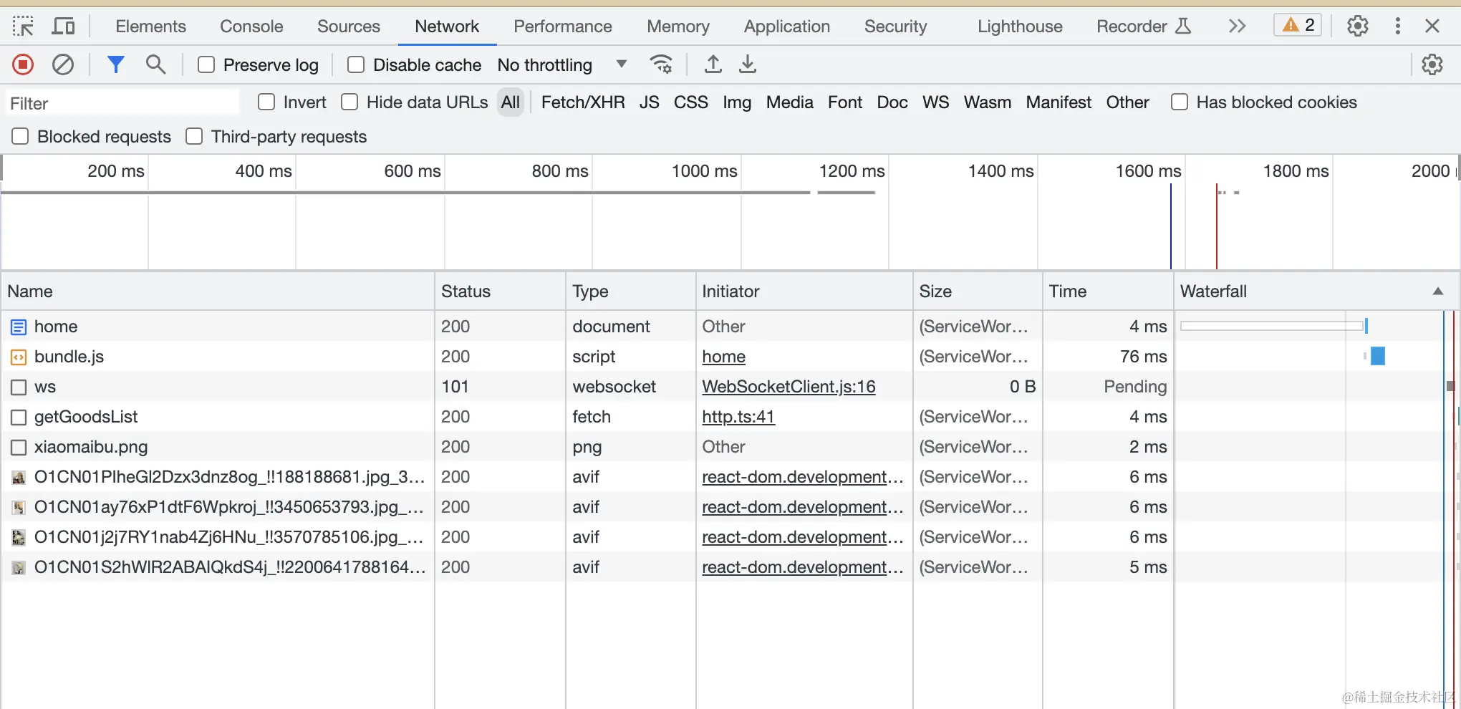1461x709 pixels.
Task: Switch to the Console tab
Action: [251, 26]
